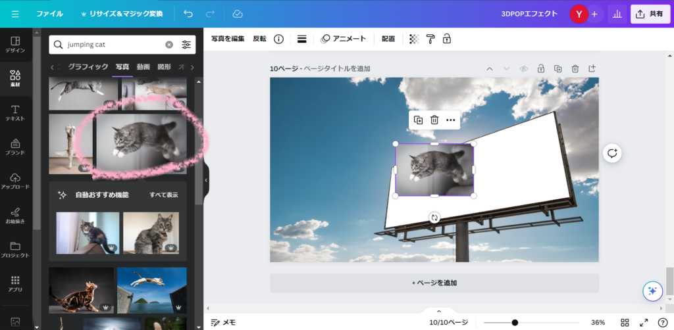
Task: Clear the search field text
Action: pyautogui.click(x=169, y=45)
